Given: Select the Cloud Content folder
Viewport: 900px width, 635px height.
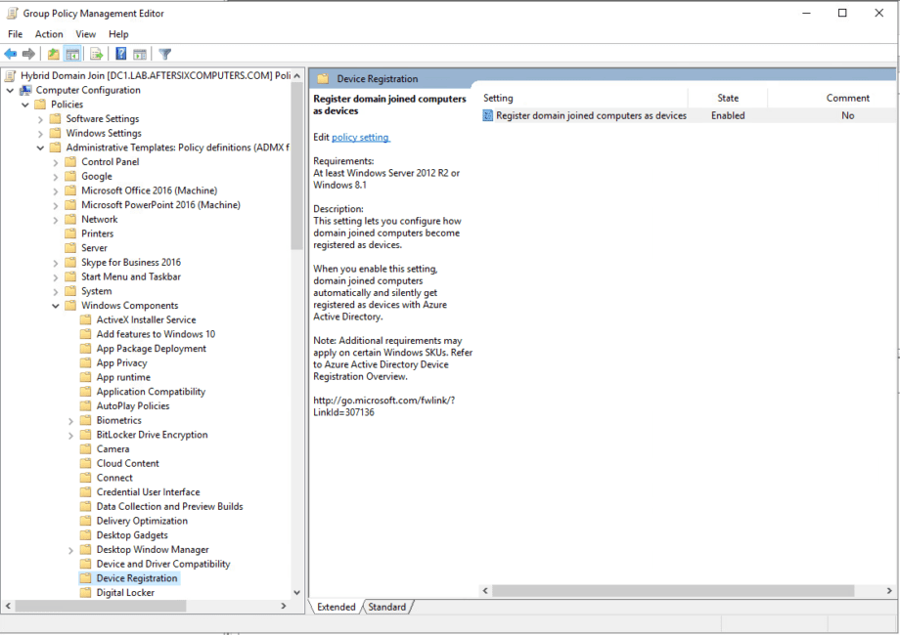Looking at the screenshot, I should [x=128, y=462].
